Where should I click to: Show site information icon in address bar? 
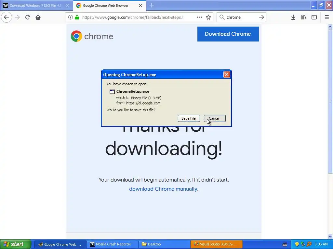pyautogui.click(x=71, y=18)
